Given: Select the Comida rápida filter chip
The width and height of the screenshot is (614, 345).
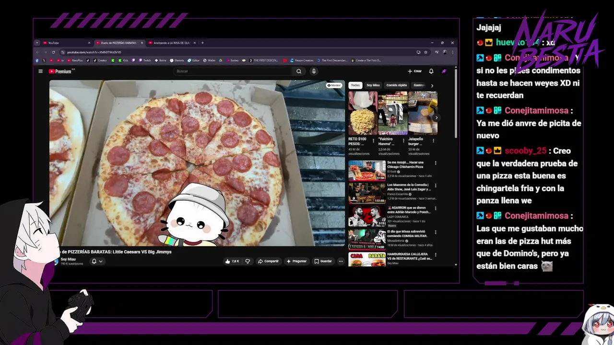Looking at the screenshot, I should [x=396, y=85].
